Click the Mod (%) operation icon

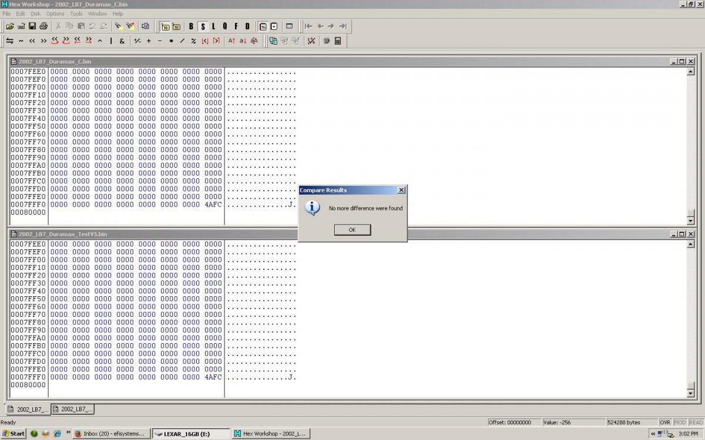point(193,41)
